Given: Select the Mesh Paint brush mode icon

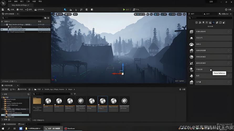Looking at the screenshot, I should point(81,9).
